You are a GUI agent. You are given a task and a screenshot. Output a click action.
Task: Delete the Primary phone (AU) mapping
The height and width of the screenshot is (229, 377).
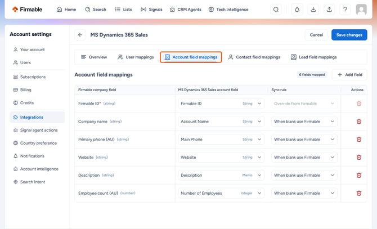(359, 140)
